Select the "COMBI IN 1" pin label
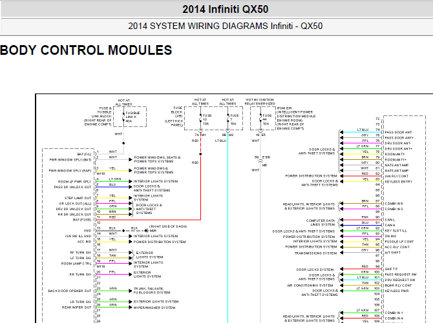This screenshot has height=323, width=433. pyautogui.click(x=394, y=313)
